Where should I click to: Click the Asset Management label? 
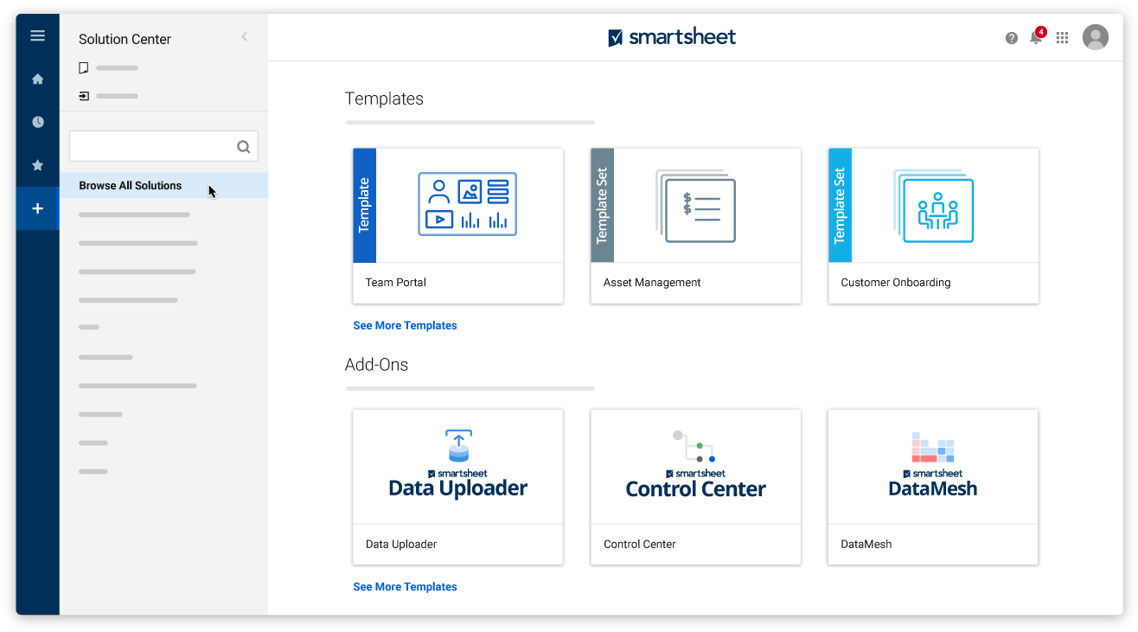point(652,283)
